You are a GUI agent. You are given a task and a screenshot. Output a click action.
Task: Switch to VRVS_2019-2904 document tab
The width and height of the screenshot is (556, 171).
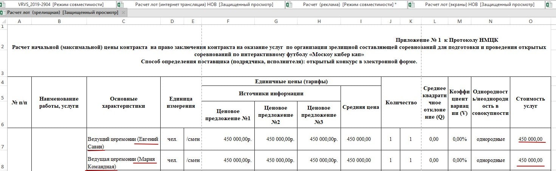60,5
